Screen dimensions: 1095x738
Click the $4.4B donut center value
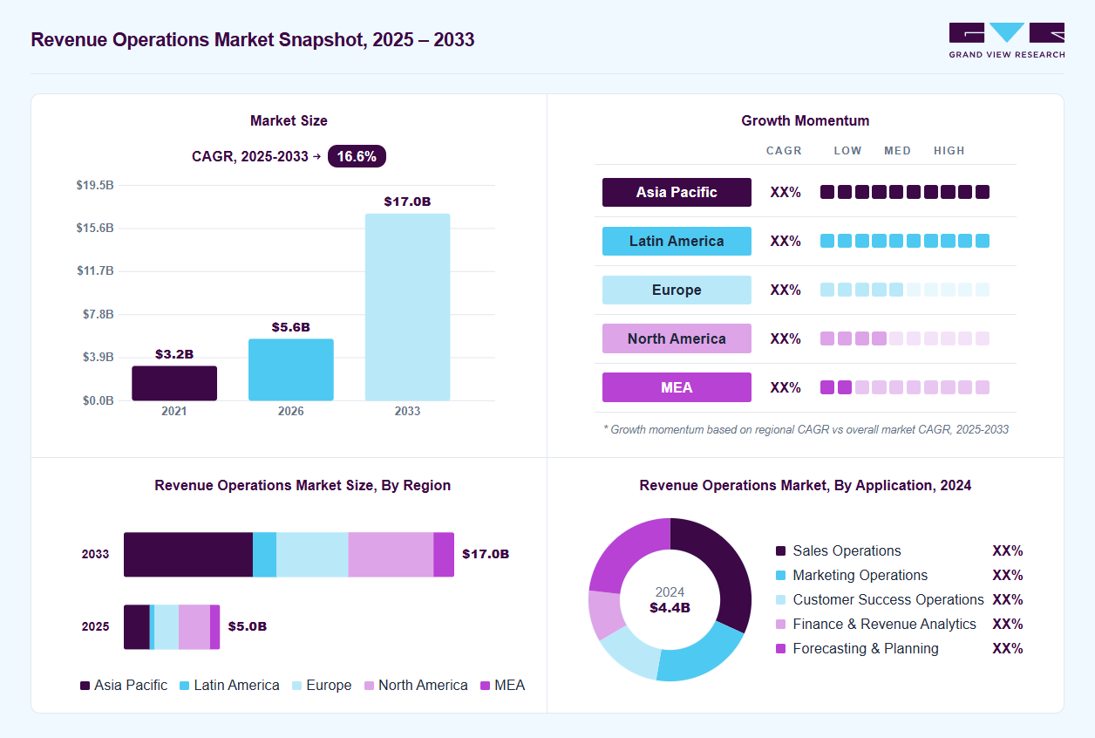(x=670, y=608)
